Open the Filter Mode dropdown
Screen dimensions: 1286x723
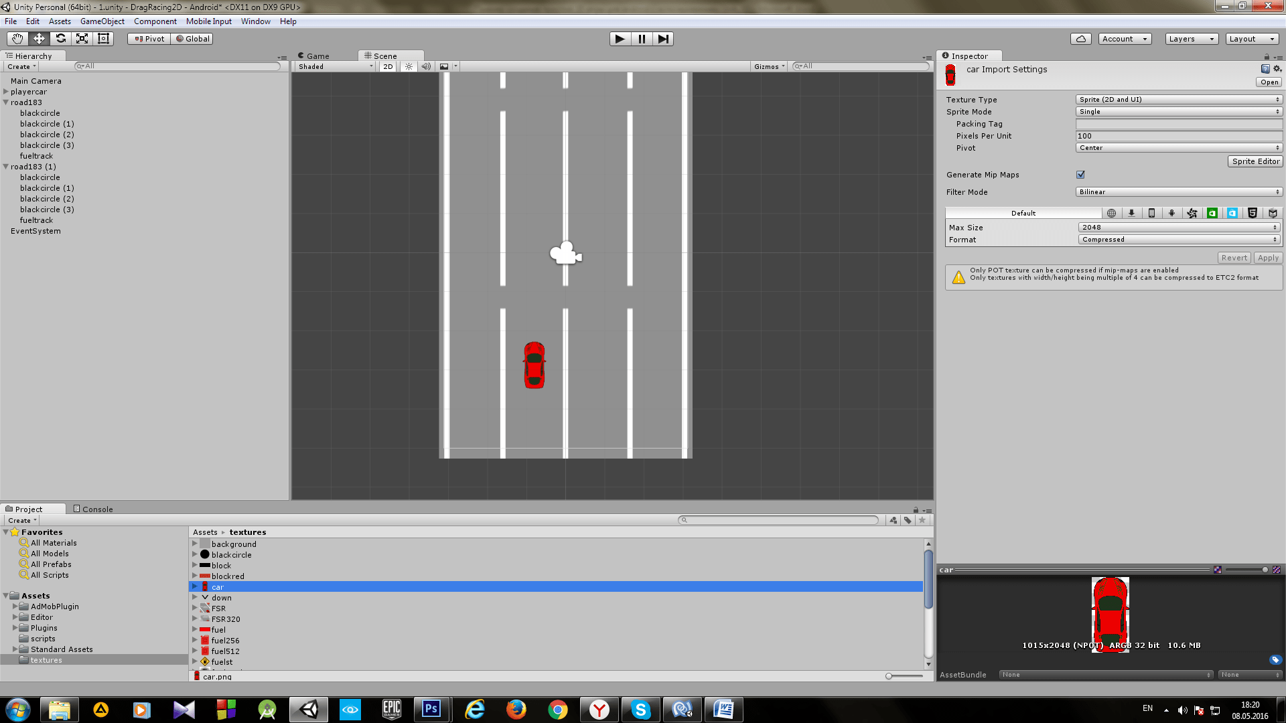(x=1179, y=192)
